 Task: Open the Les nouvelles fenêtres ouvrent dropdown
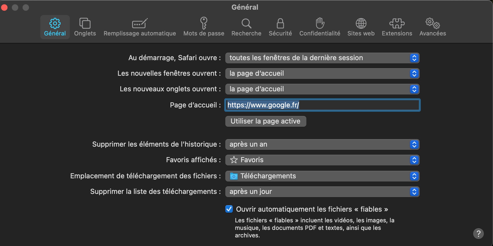tap(322, 74)
